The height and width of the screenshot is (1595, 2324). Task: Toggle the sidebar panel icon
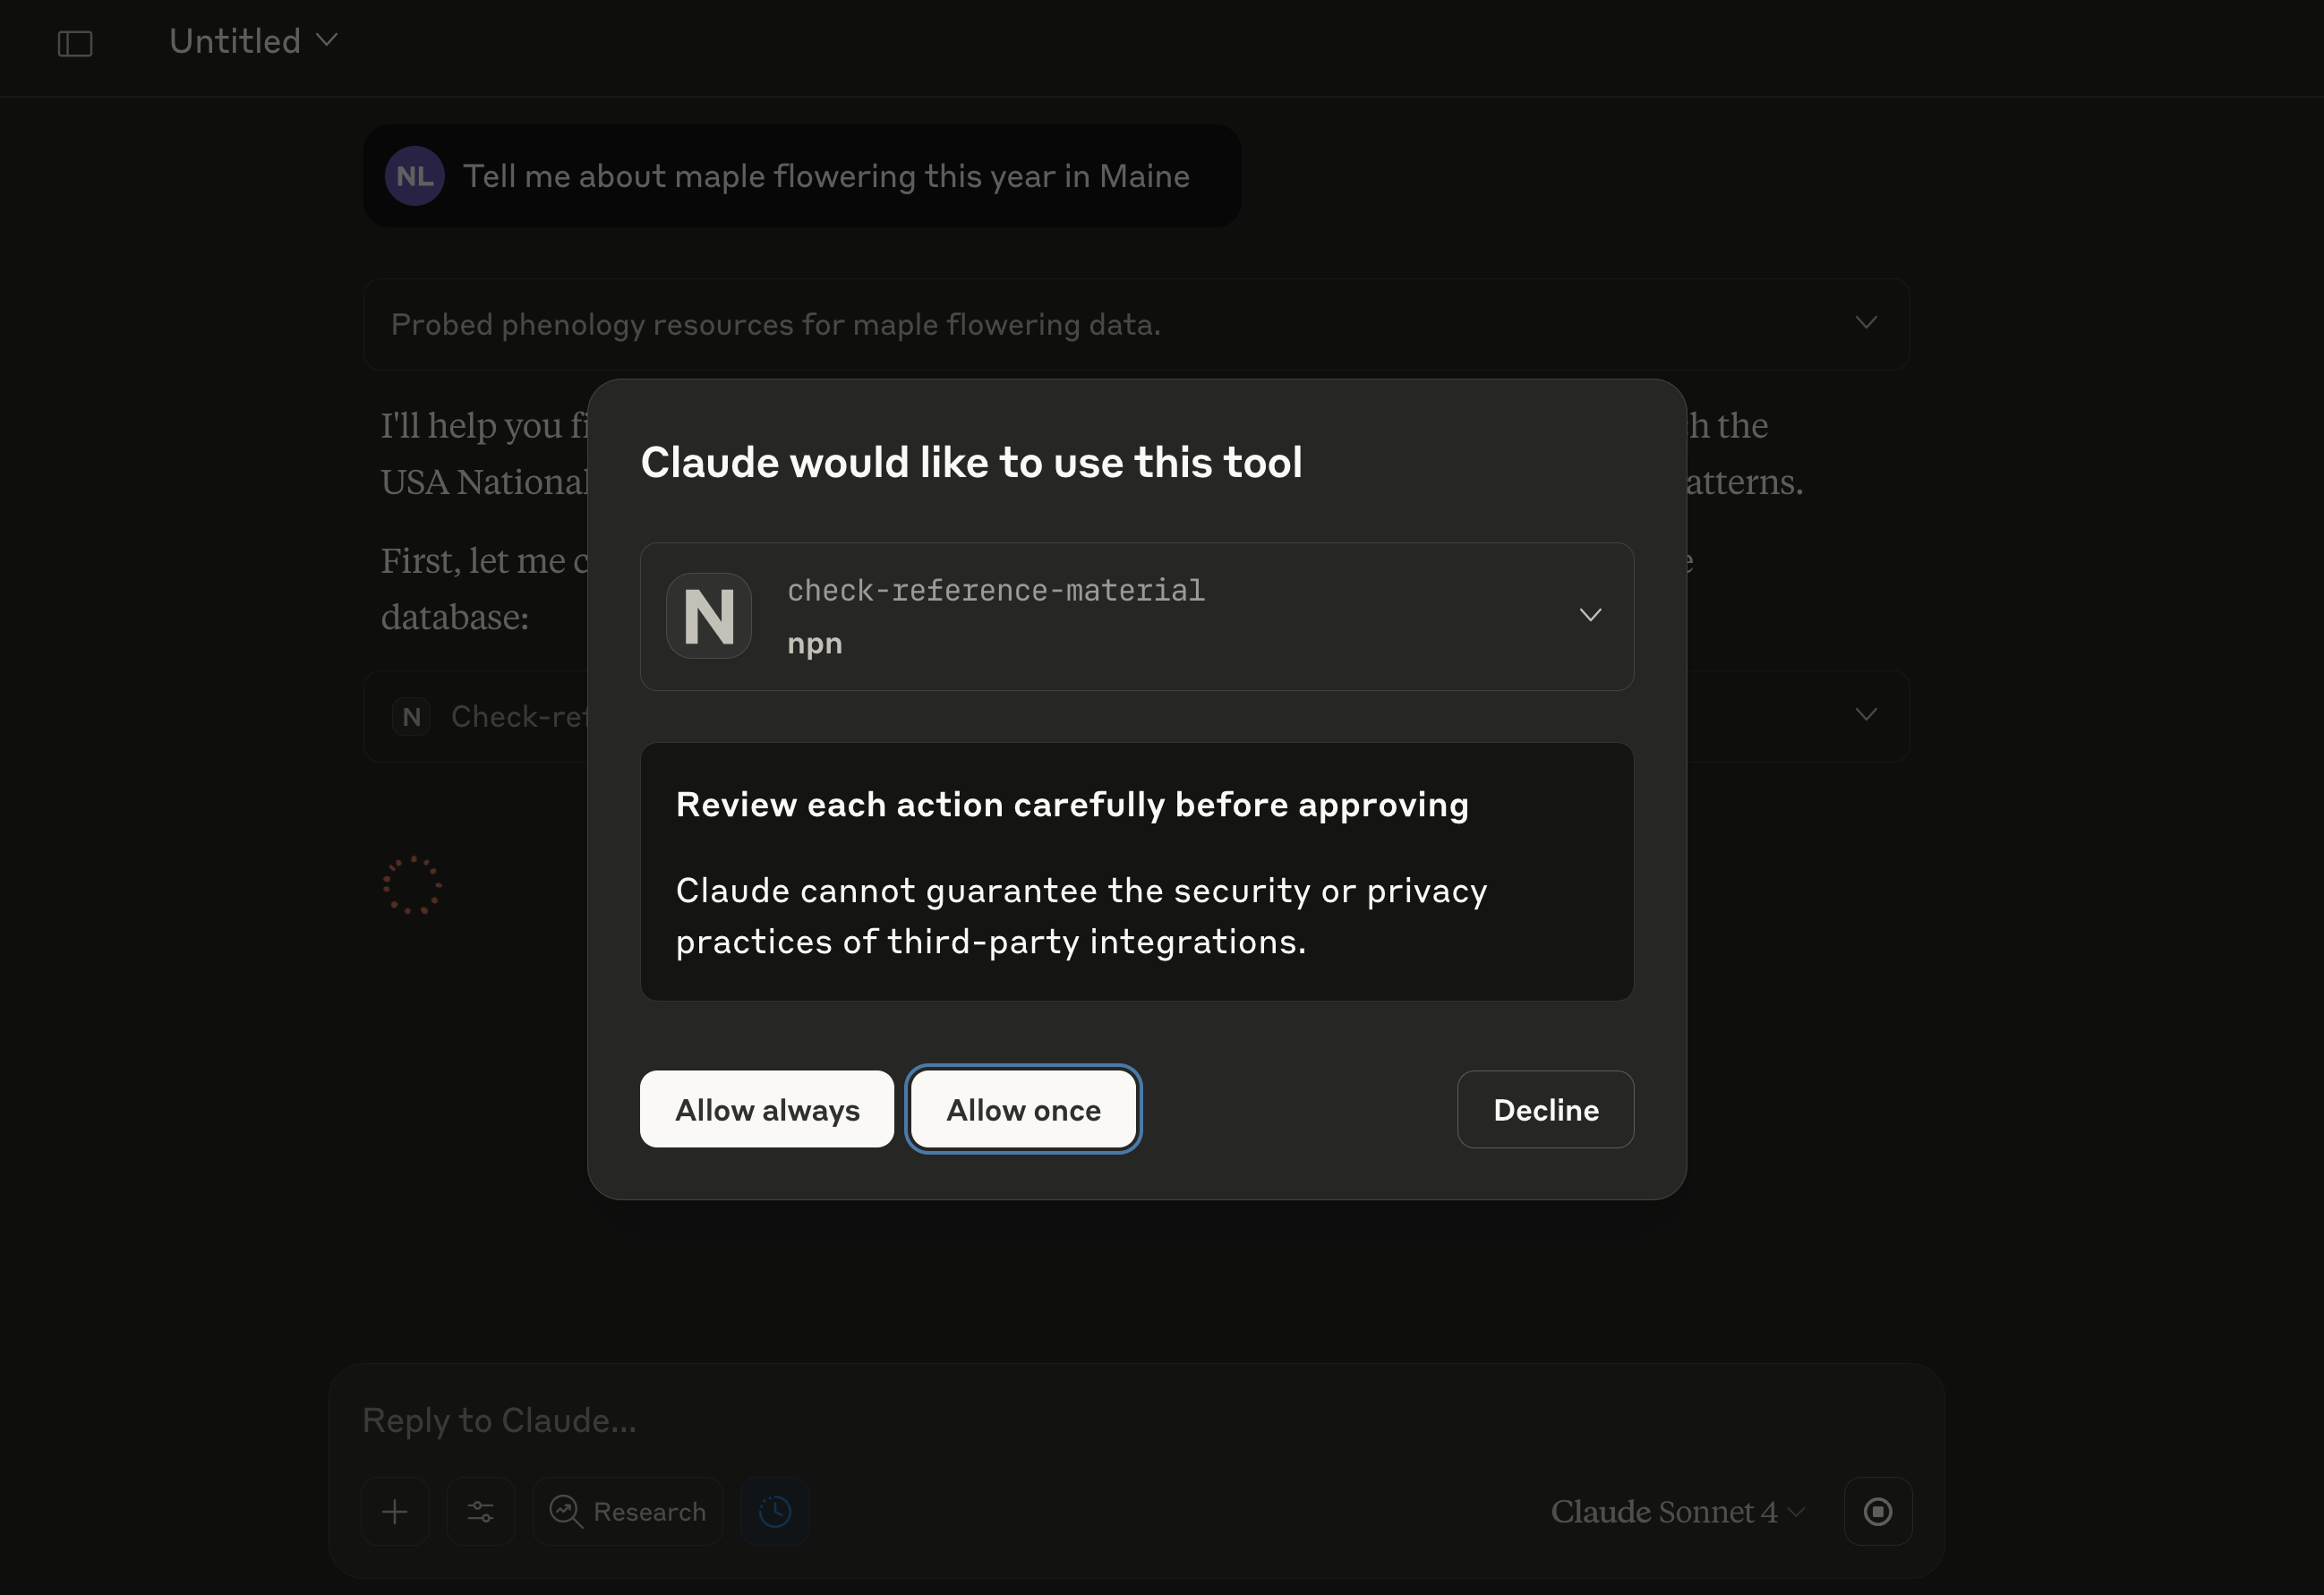click(x=75, y=43)
